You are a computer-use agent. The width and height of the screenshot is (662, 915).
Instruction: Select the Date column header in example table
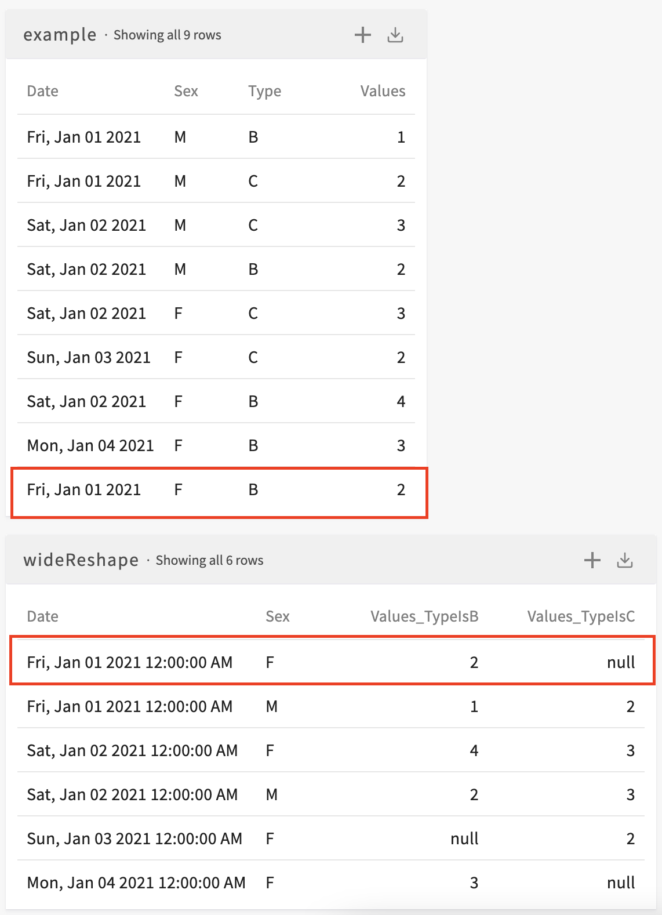coord(43,91)
